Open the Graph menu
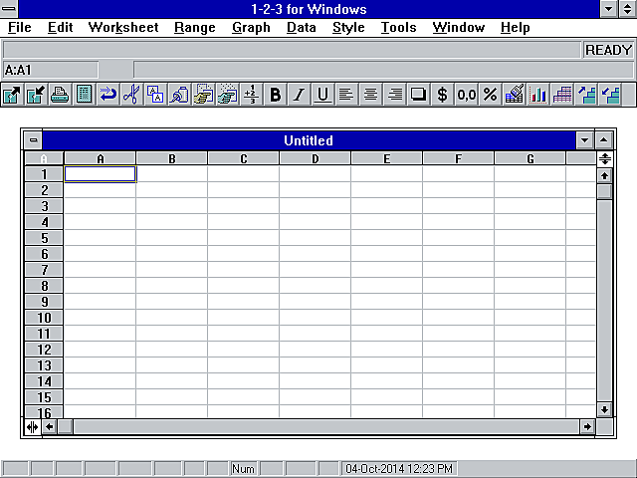The width and height of the screenshot is (637, 478). (x=251, y=27)
